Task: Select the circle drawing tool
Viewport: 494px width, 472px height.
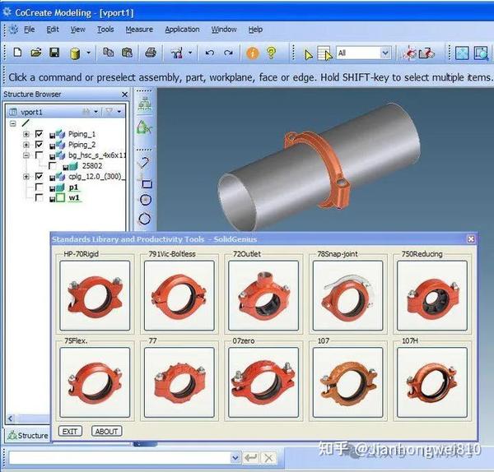Action: coord(145,200)
